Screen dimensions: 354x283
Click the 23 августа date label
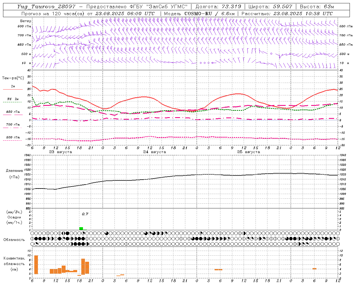(x=60, y=152)
